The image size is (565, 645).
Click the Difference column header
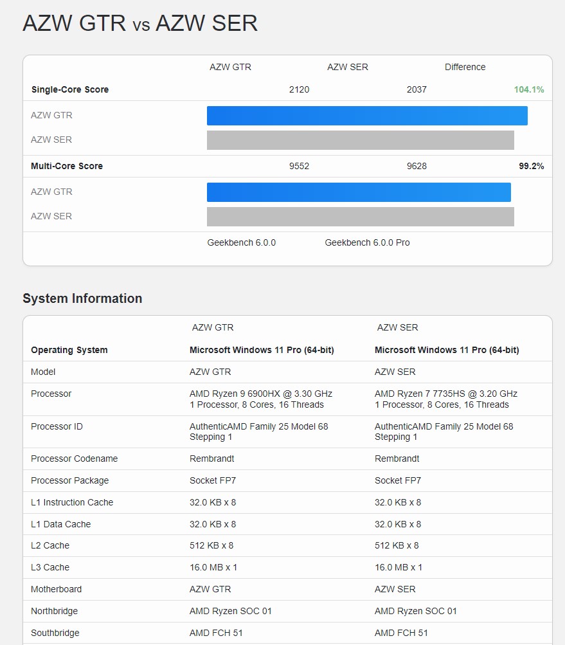coord(465,67)
